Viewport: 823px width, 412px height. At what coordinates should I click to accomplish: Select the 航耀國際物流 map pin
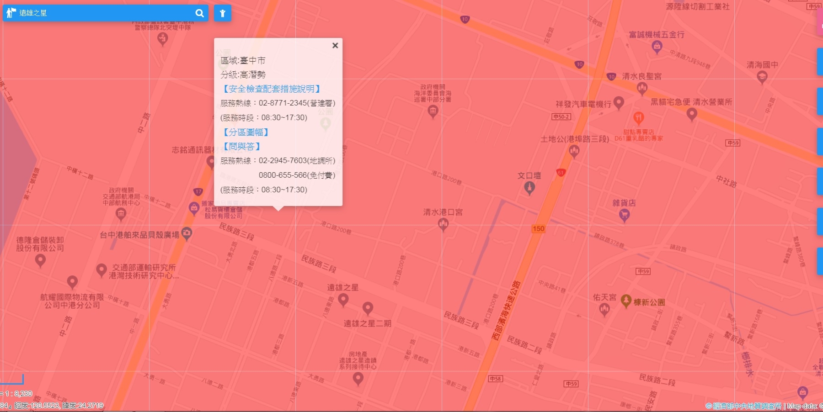tap(72, 282)
